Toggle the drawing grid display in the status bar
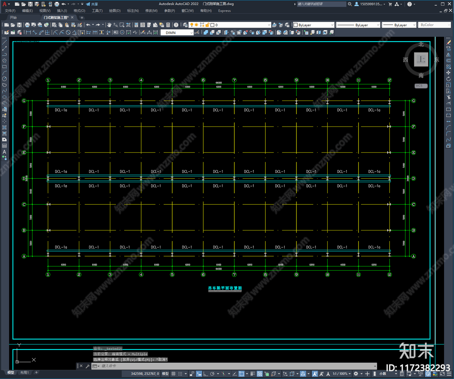The height and width of the screenshot is (379, 454). tap(173, 374)
